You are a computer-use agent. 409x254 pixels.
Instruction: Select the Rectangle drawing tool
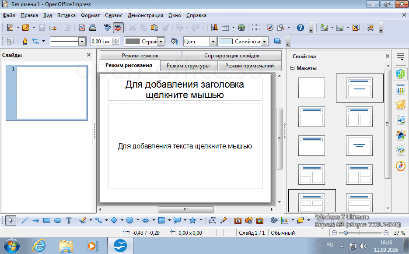(x=47, y=221)
